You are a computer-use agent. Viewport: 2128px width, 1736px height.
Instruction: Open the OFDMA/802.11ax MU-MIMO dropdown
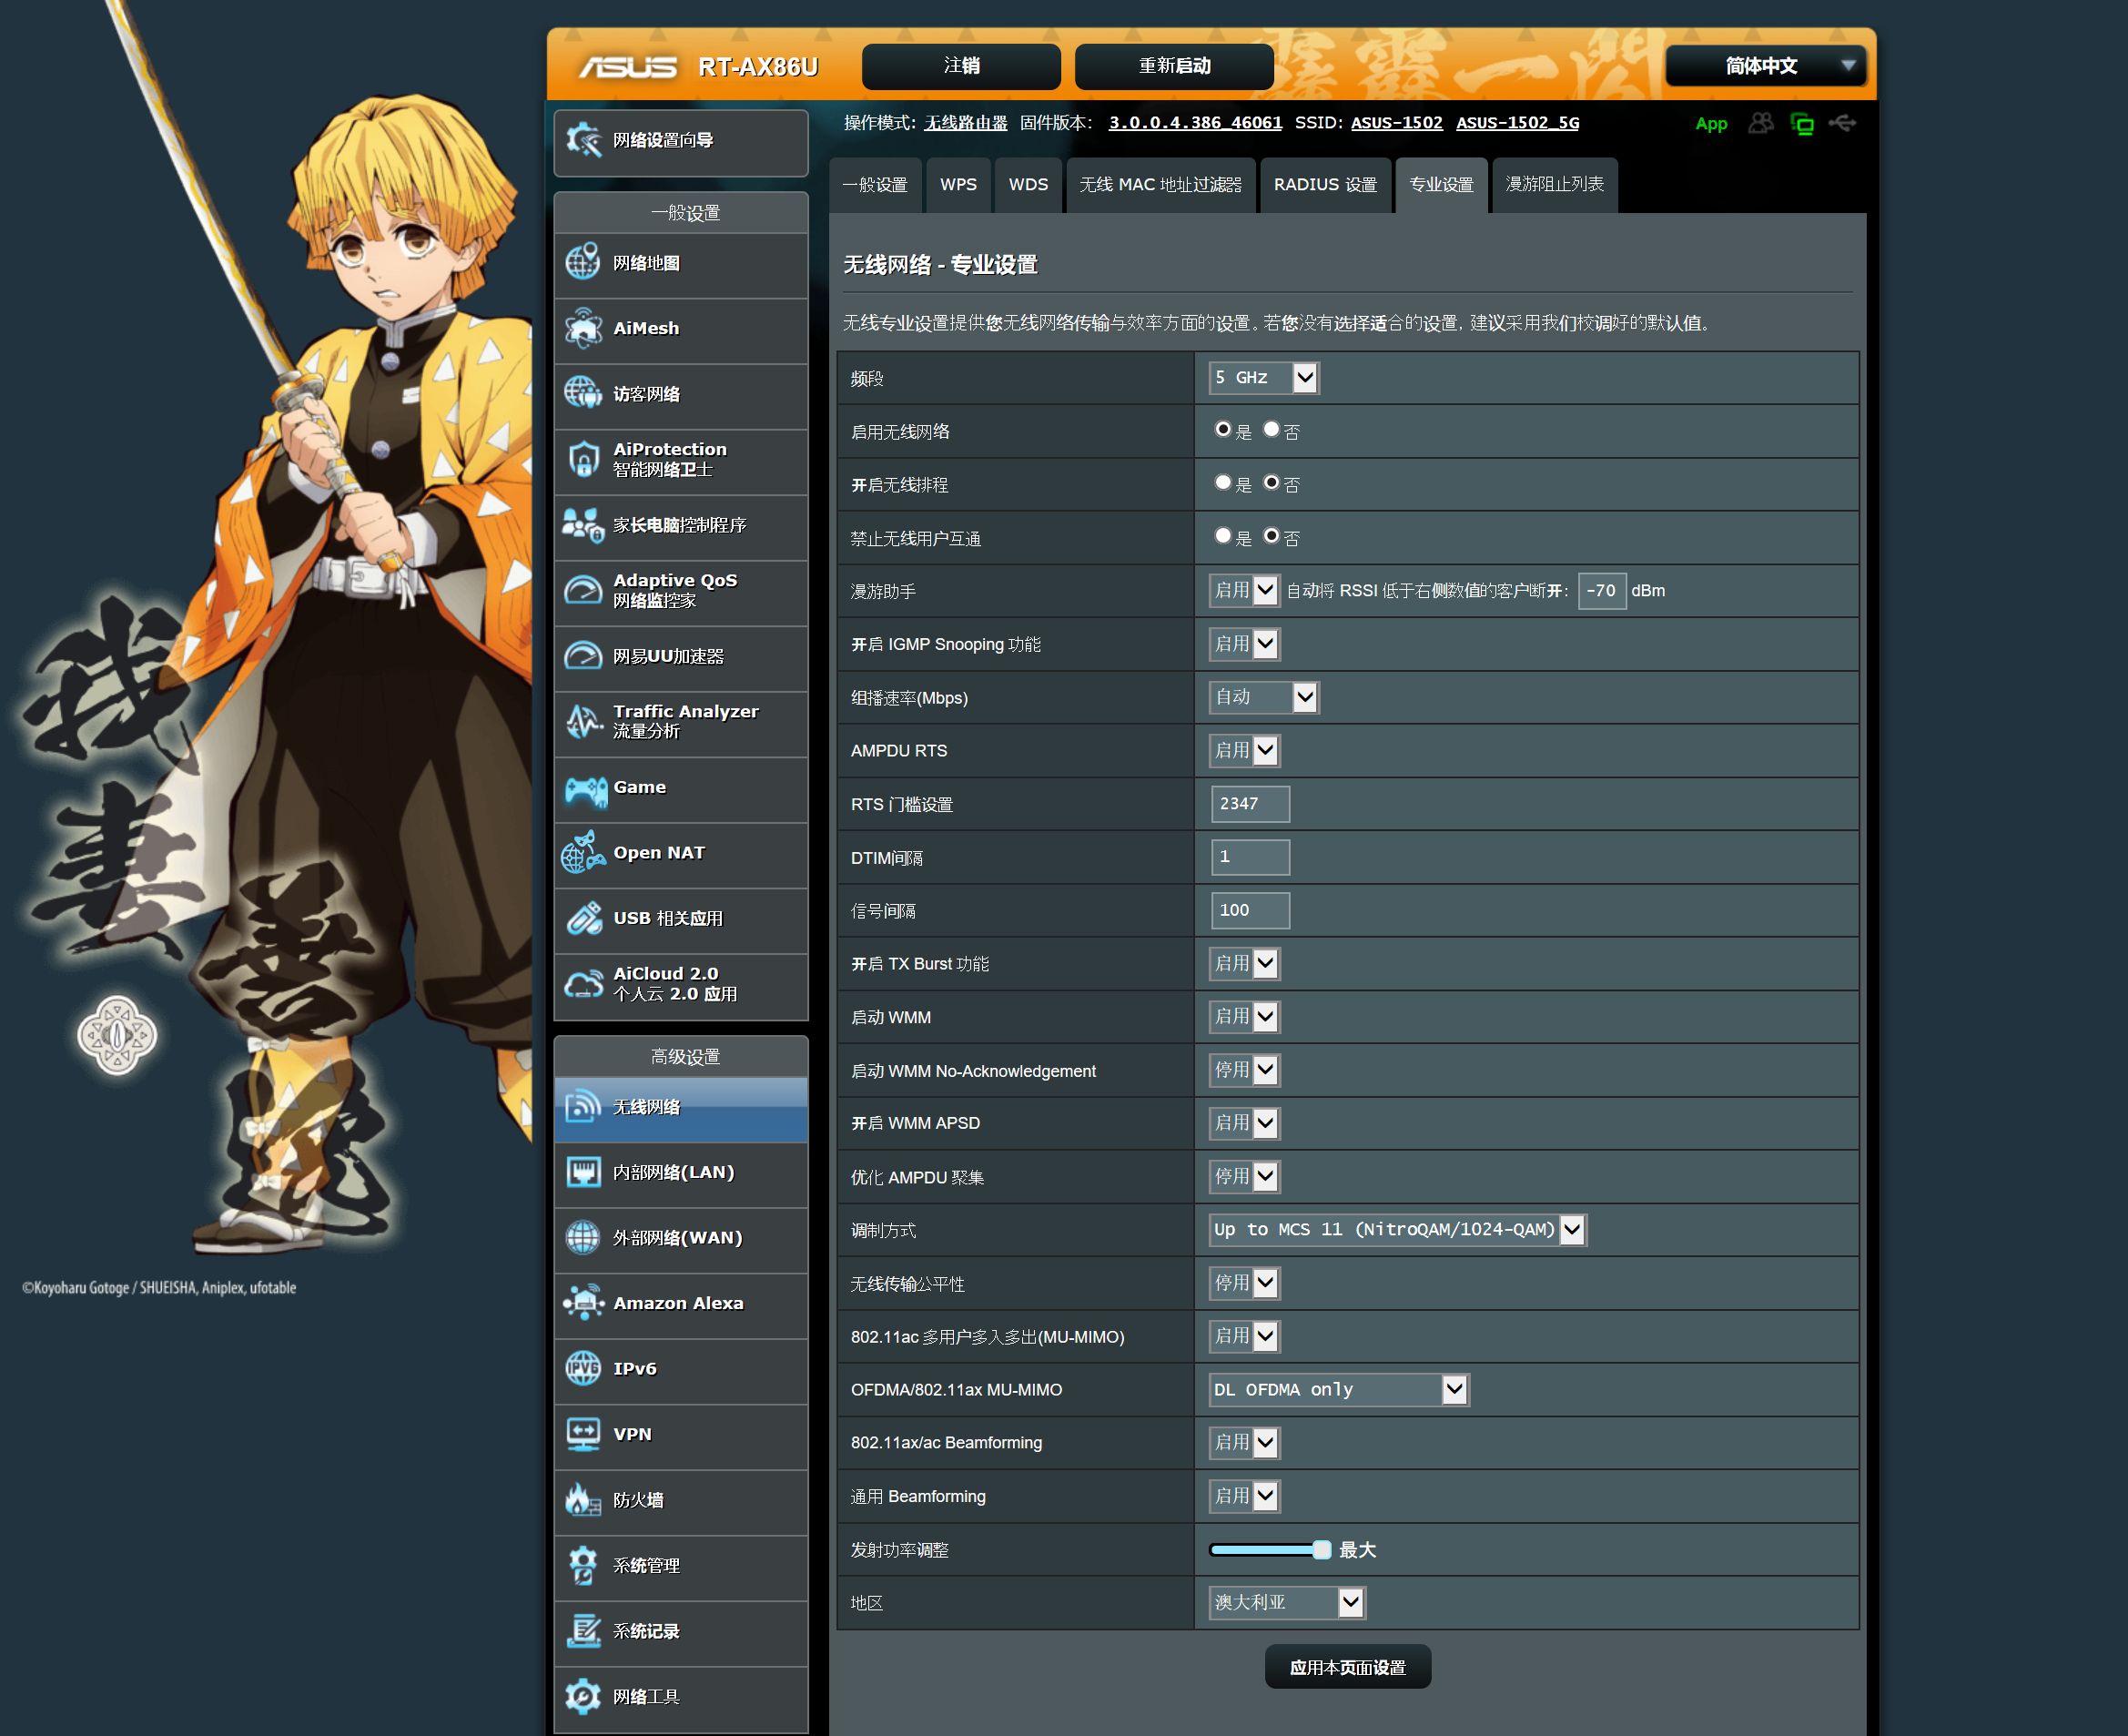click(x=1337, y=1389)
